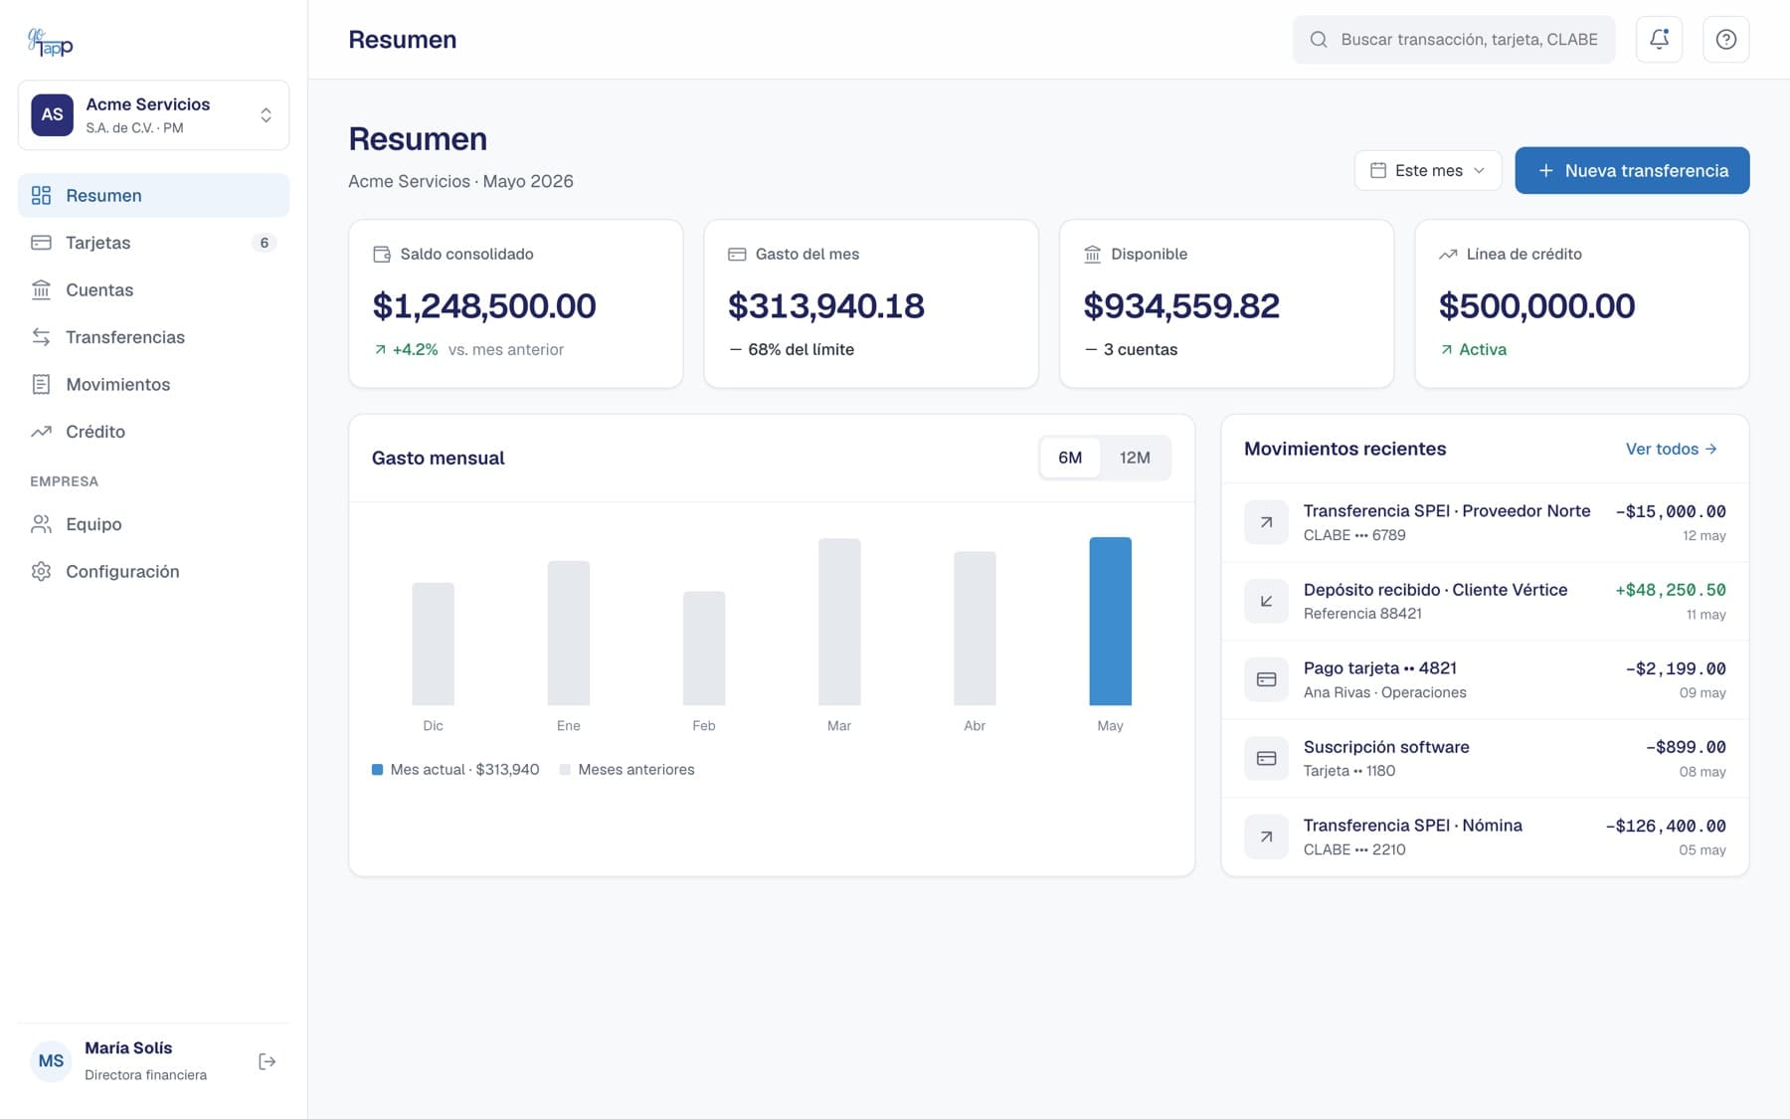Go to Resumen in the sidebar
The image size is (1790, 1119).
tap(153, 195)
